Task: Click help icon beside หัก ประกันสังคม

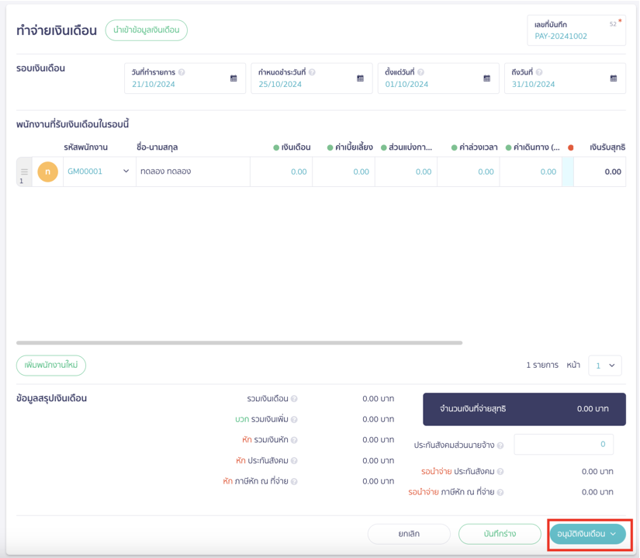Action: click(x=294, y=461)
